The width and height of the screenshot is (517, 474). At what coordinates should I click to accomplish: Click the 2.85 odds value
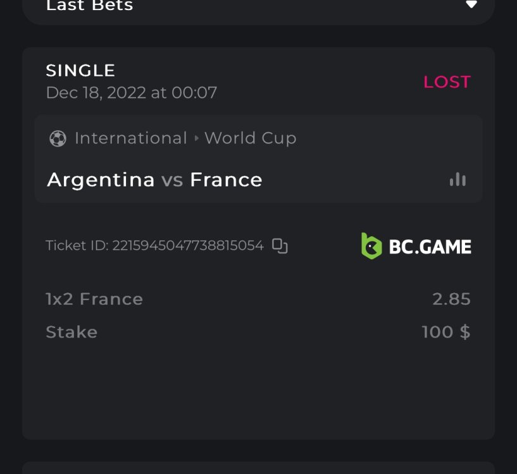451,299
